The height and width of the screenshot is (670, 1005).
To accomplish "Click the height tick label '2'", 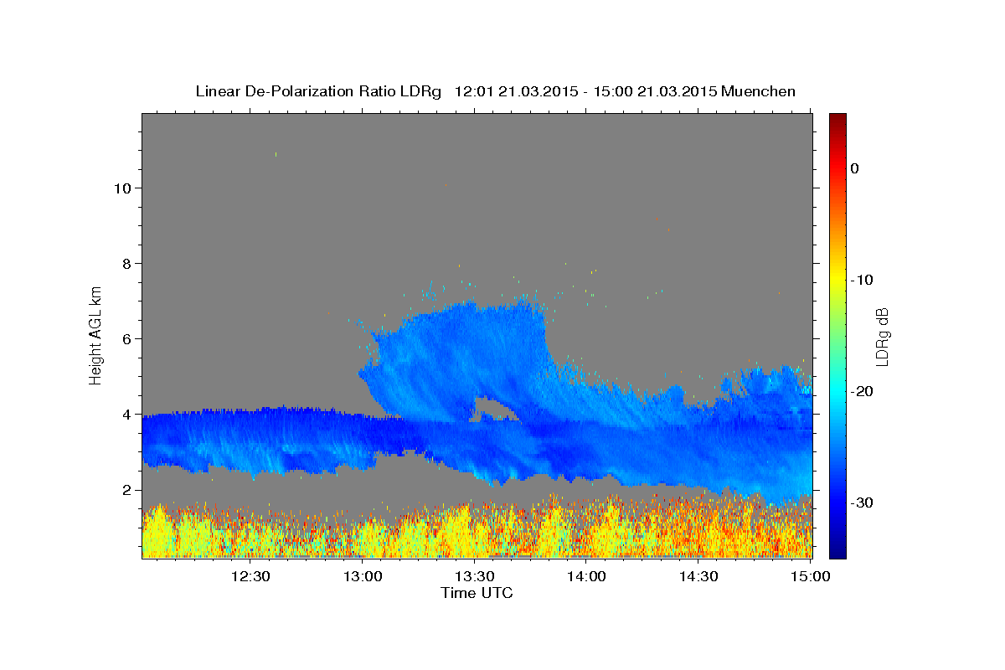I will point(126,489).
